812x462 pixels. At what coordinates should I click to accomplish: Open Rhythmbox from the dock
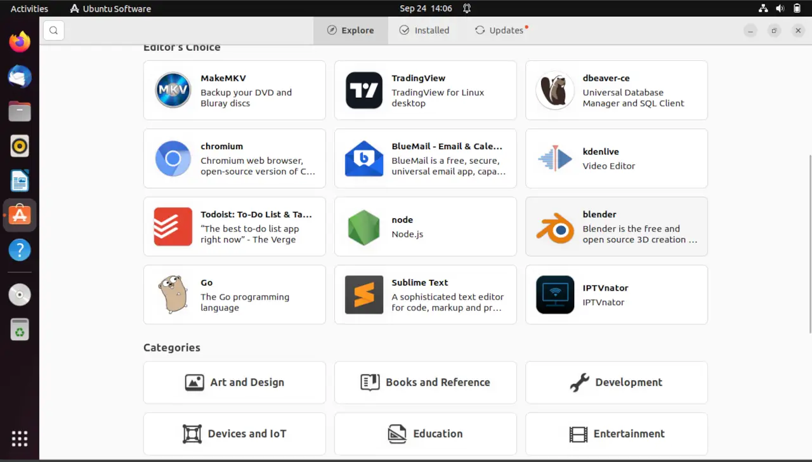click(20, 147)
